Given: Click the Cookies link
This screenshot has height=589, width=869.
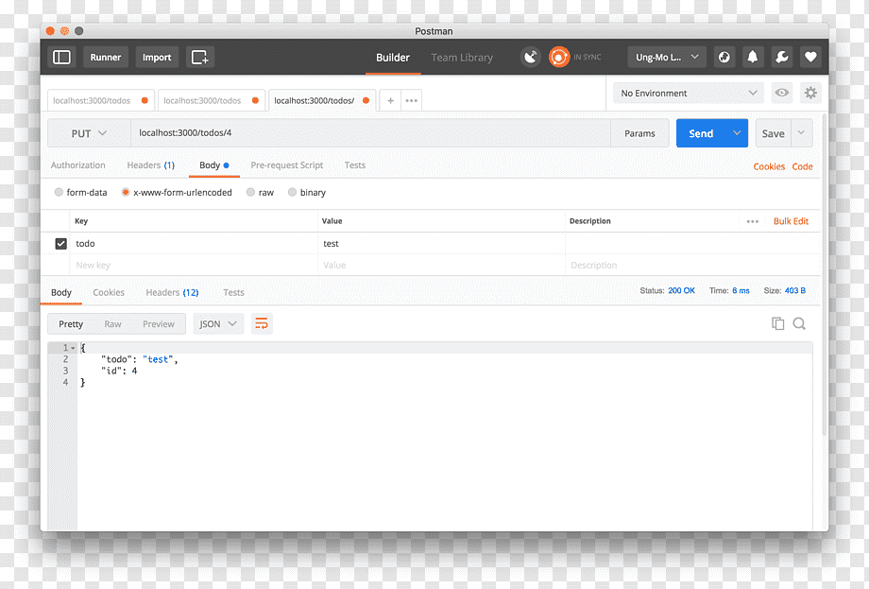Looking at the screenshot, I should click(769, 166).
